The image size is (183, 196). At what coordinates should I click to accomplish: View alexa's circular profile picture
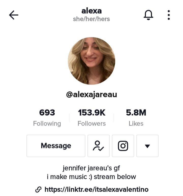91,61
